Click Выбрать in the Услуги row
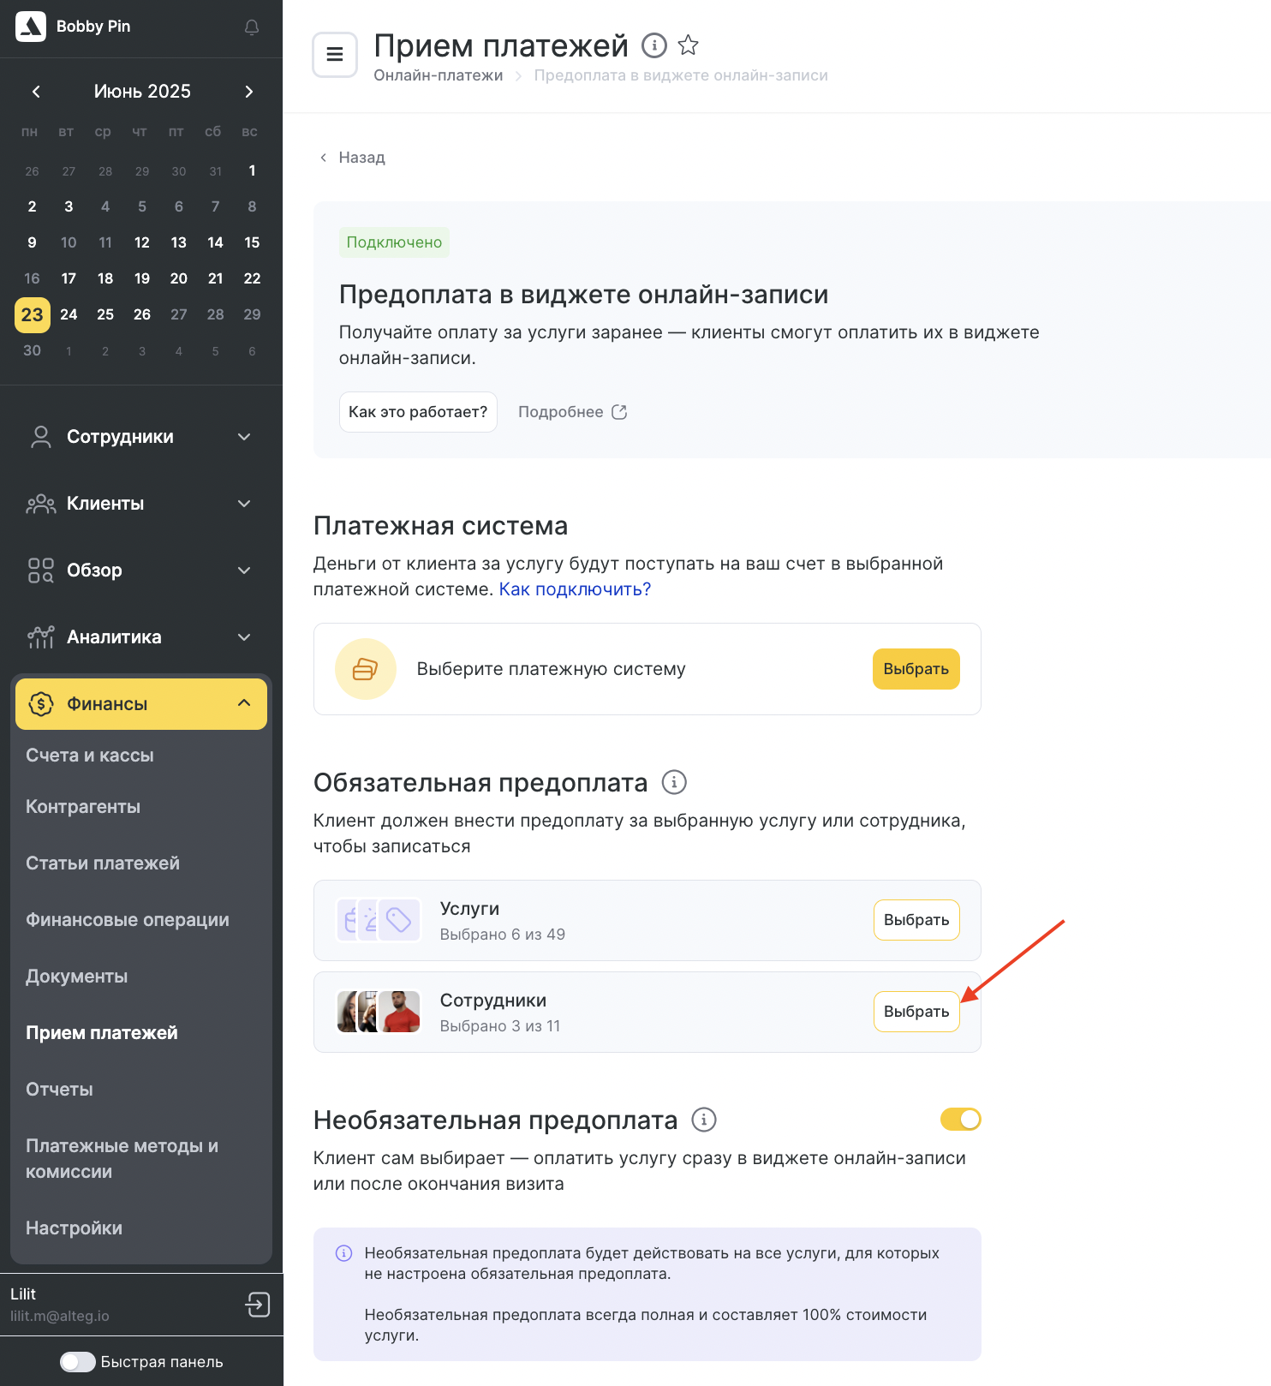The image size is (1271, 1386). [916, 920]
